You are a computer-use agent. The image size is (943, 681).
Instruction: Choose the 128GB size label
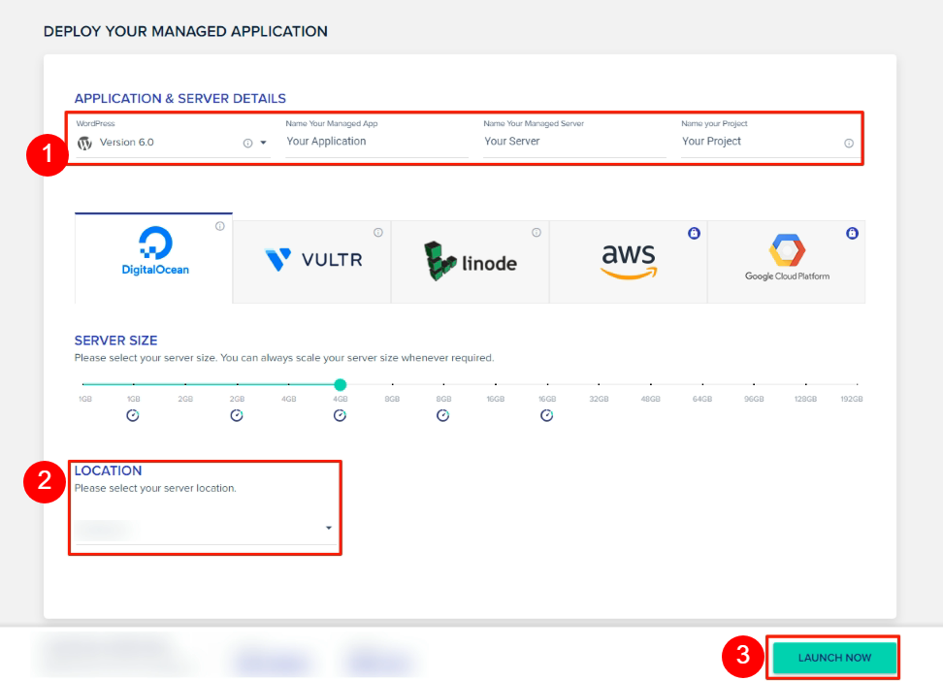805,399
